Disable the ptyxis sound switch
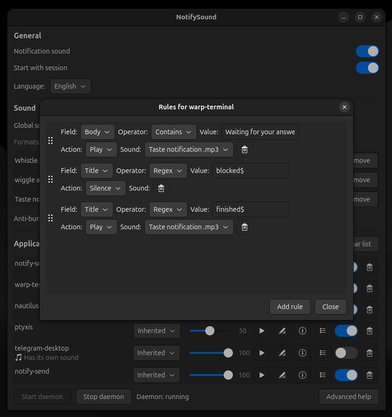Viewport: 392px width, 417px height. pos(346,331)
